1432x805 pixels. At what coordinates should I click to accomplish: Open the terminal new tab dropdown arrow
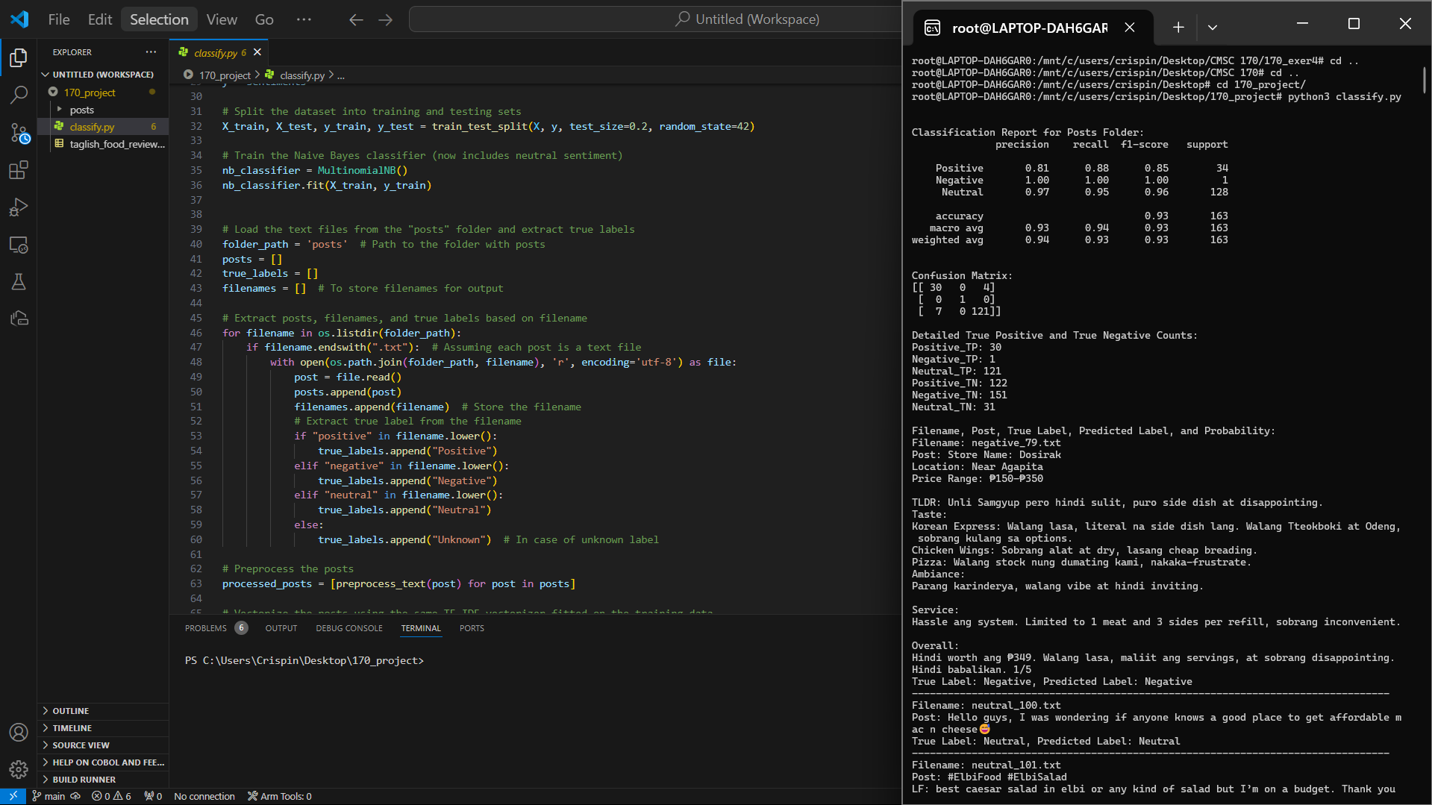pyautogui.click(x=1213, y=28)
